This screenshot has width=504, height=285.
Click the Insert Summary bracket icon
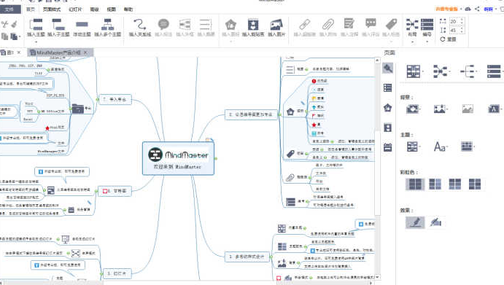pos(206,25)
